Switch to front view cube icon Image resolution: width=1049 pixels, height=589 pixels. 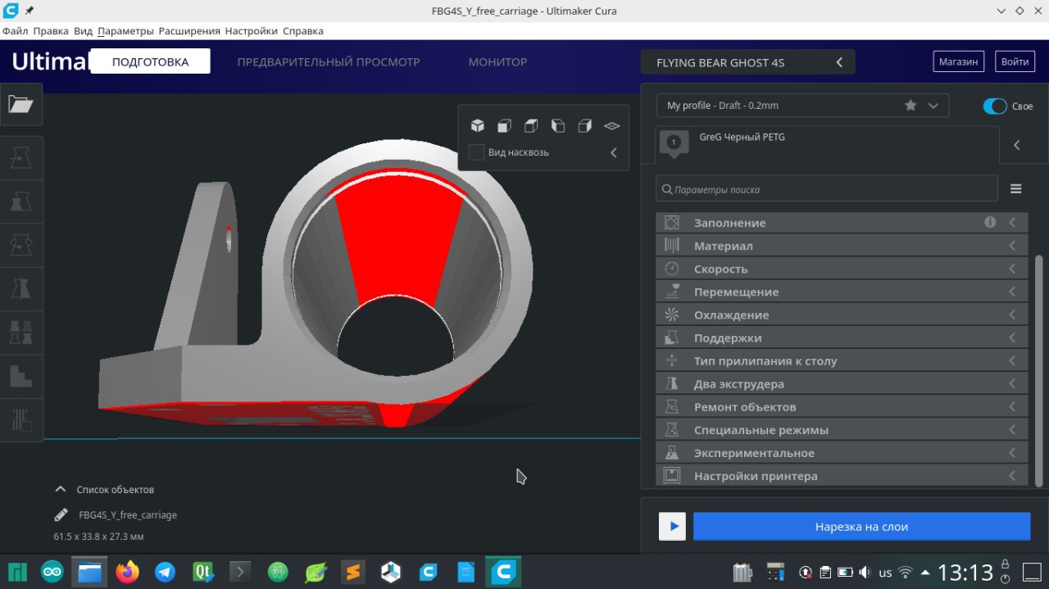coord(505,125)
